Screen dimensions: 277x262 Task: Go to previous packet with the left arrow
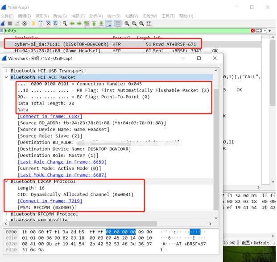(x=72, y=23)
